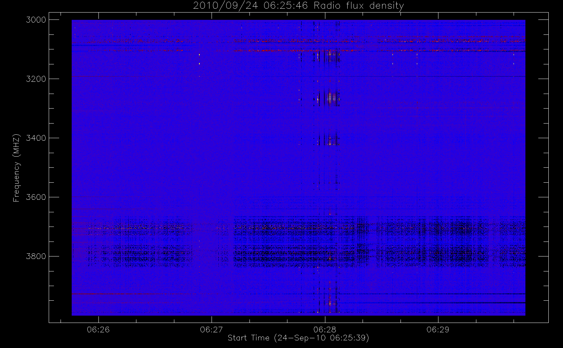Click the "06:27" time tick label
This screenshot has width=563, height=348.
point(212,330)
